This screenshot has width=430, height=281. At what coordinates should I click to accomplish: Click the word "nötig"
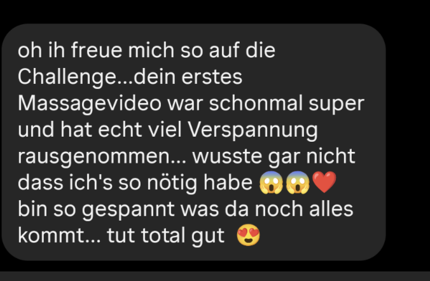point(172,183)
